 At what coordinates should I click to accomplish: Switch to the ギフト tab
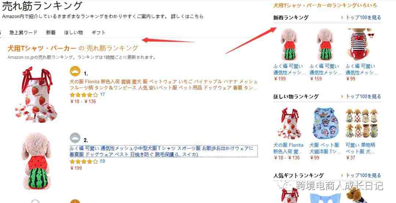point(99,33)
